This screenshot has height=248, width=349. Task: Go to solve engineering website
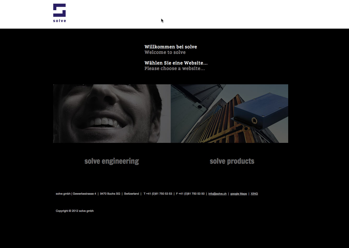112,161
